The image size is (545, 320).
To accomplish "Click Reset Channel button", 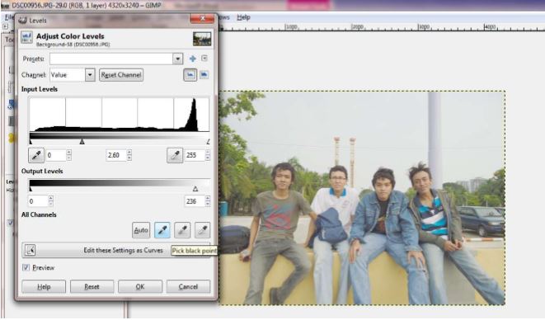I will (x=121, y=75).
